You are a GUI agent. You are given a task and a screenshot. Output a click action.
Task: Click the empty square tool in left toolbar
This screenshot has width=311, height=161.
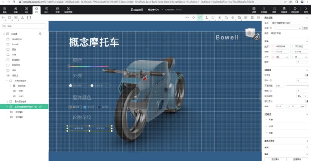tap(29, 18)
